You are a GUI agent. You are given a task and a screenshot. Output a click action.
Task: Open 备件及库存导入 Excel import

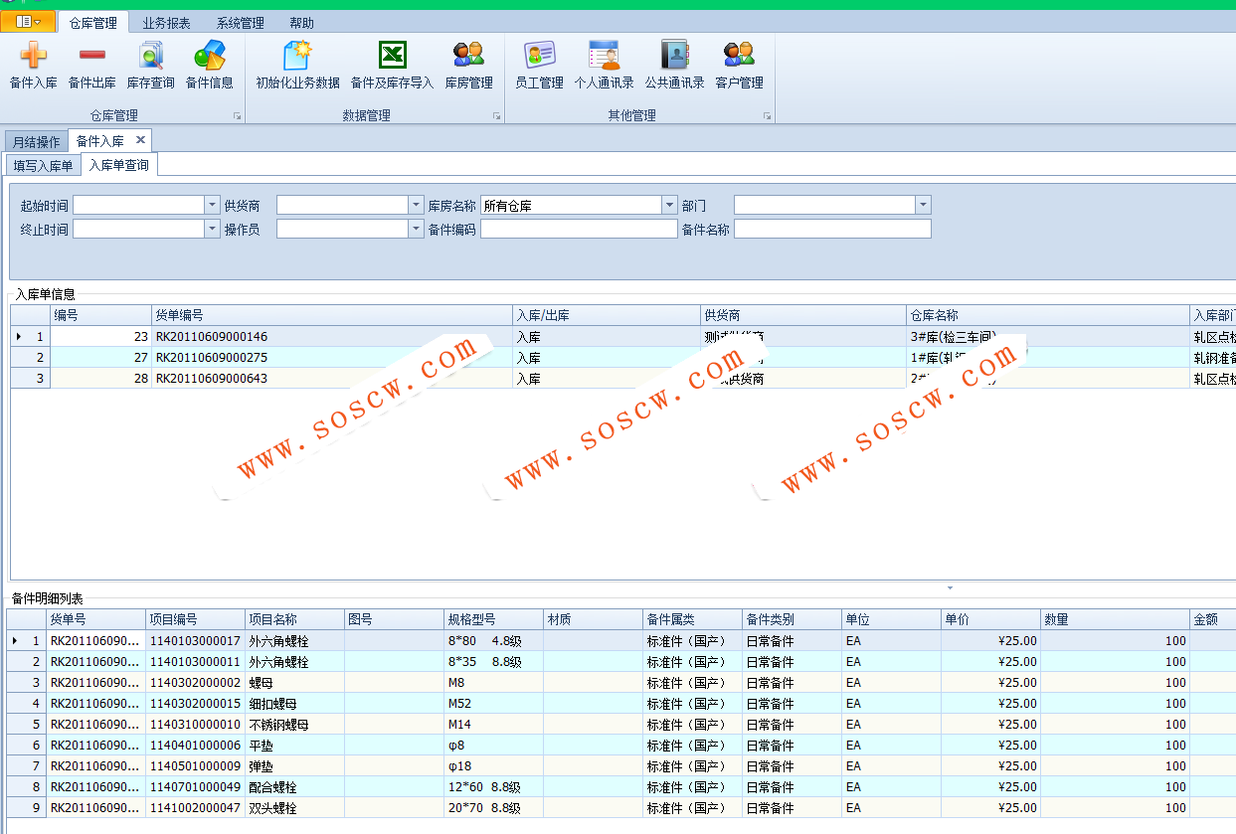(x=392, y=66)
